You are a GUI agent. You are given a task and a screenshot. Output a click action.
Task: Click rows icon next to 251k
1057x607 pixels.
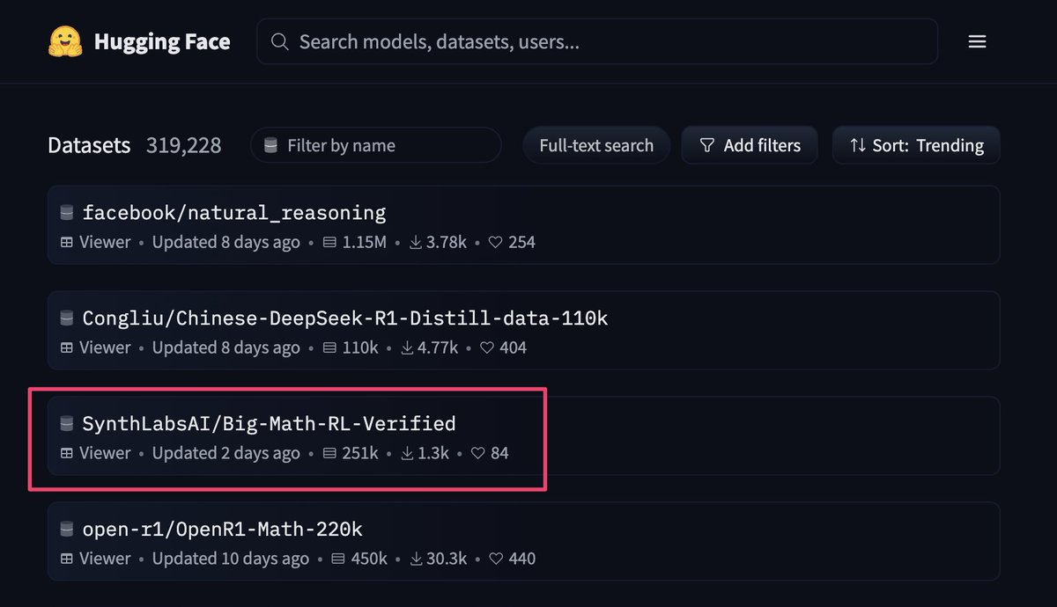(x=329, y=453)
